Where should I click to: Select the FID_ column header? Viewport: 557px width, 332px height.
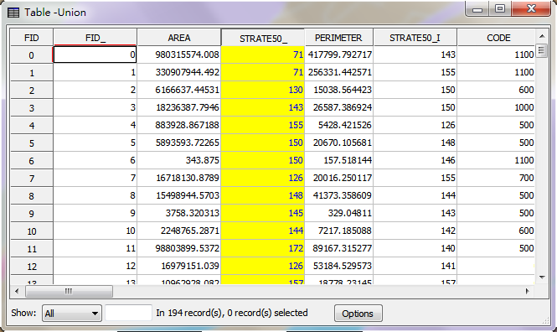point(95,38)
